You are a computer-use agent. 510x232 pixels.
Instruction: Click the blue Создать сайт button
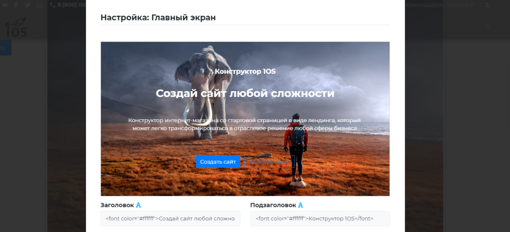point(218,162)
